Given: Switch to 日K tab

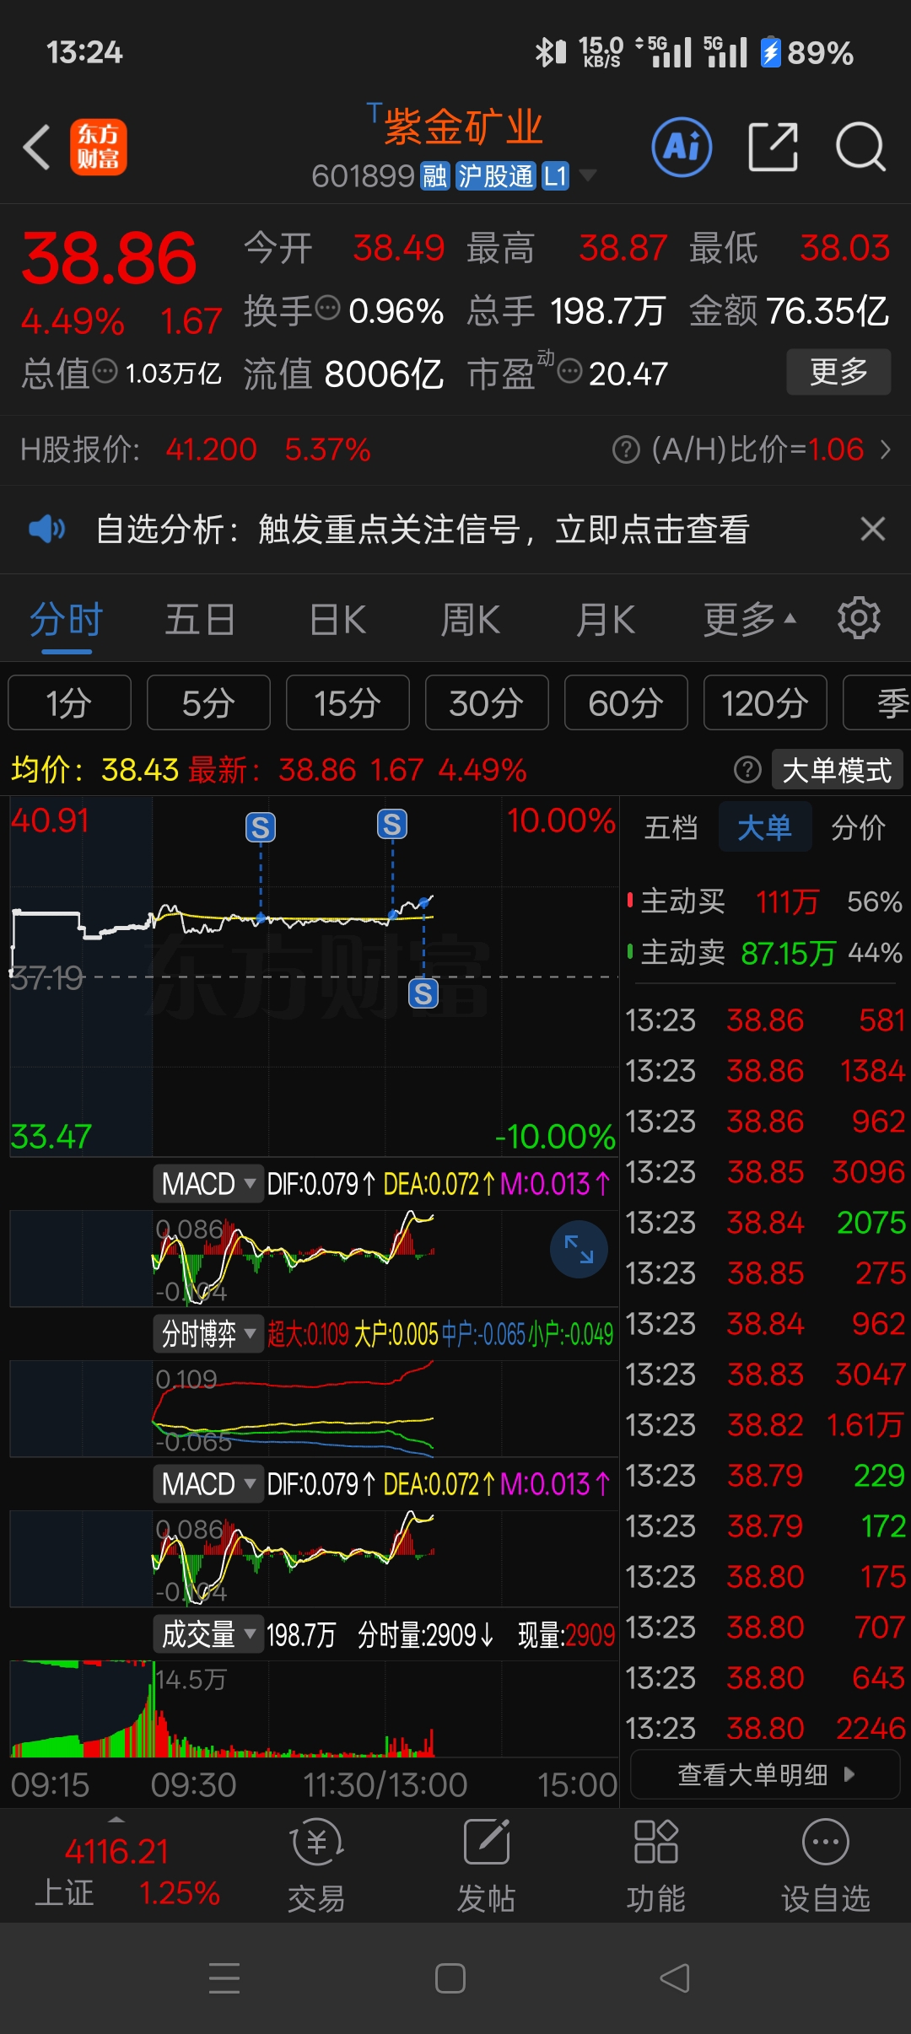Looking at the screenshot, I should pos(337,620).
